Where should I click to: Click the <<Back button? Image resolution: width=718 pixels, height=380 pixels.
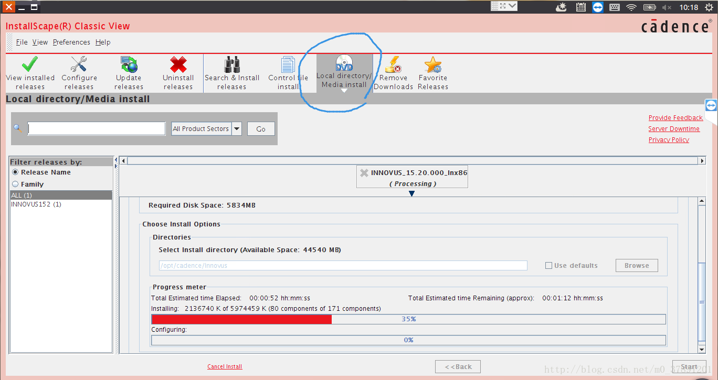pos(458,367)
